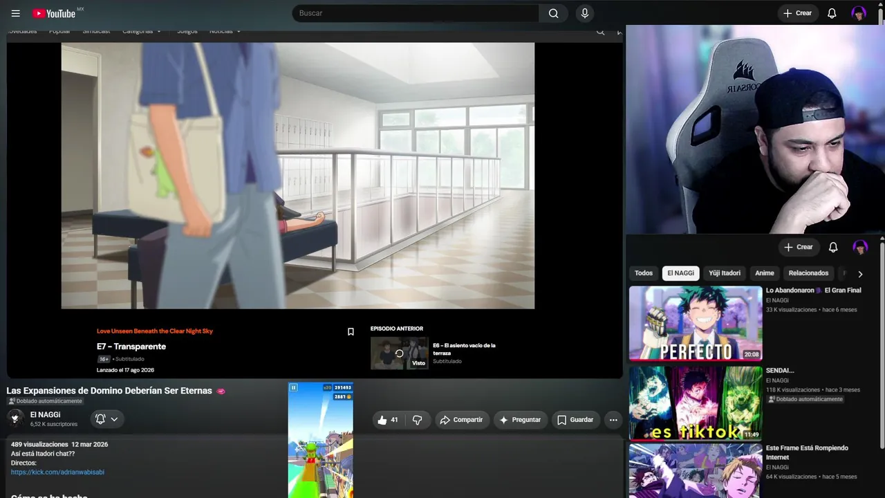Expand the Categorías dropdown in Crunchyroll nav
The width and height of the screenshot is (885, 498).
click(x=142, y=31)
